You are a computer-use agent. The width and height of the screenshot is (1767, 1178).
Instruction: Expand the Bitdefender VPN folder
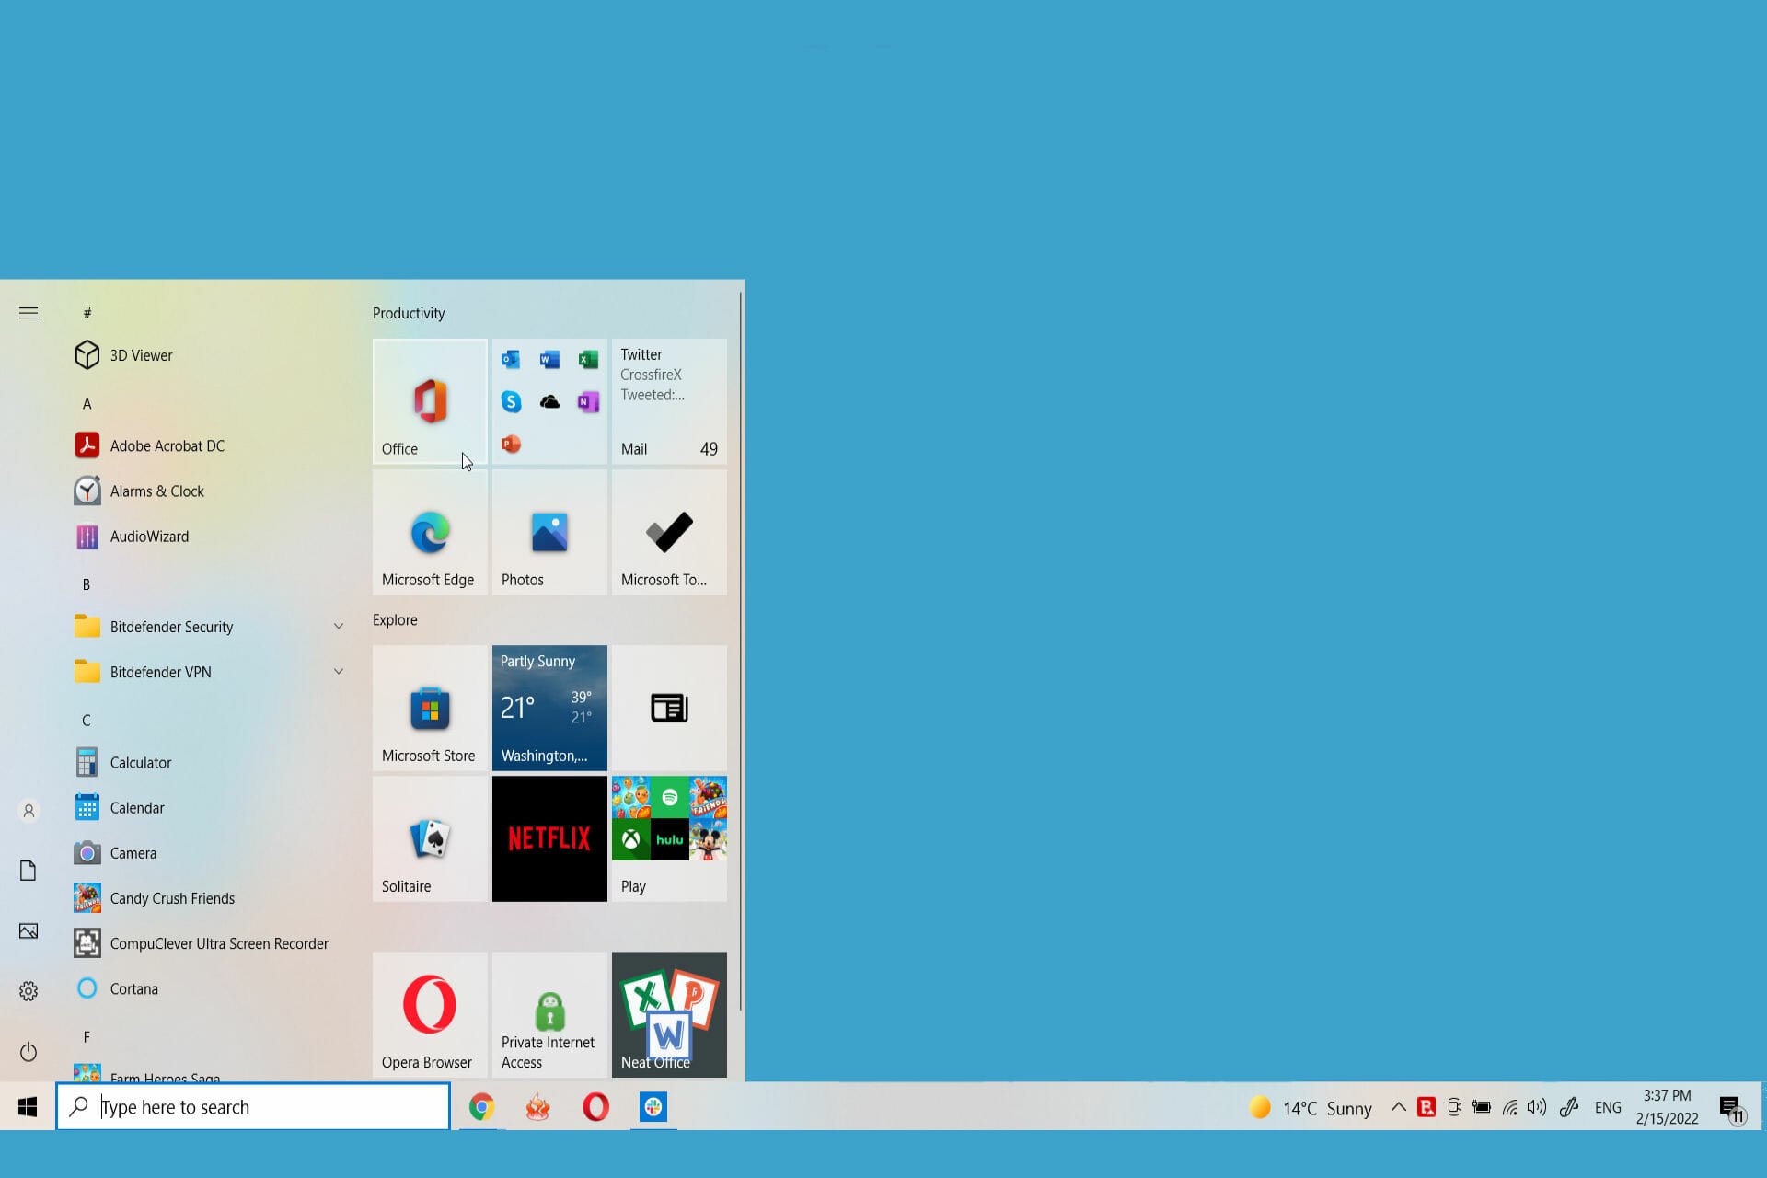(x=210, y=672)
